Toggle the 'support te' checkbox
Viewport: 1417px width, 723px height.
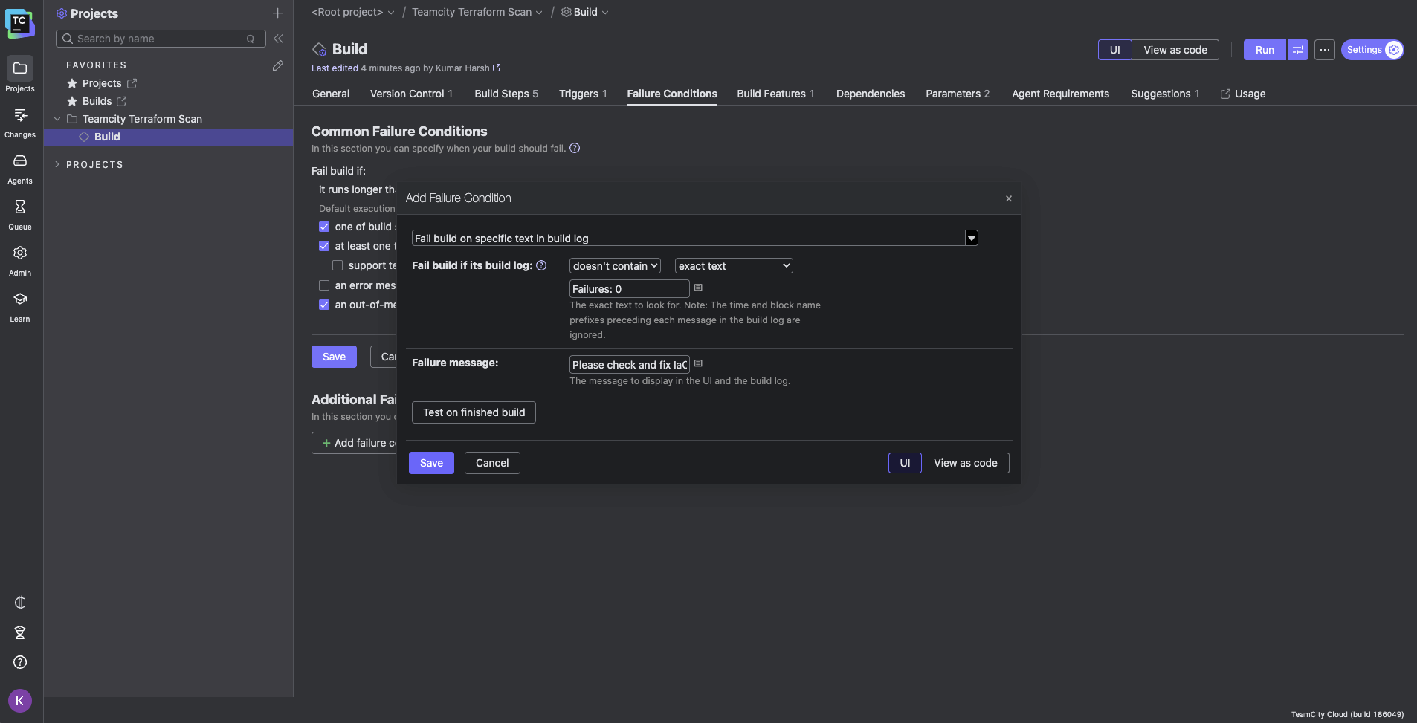[338, 265]
